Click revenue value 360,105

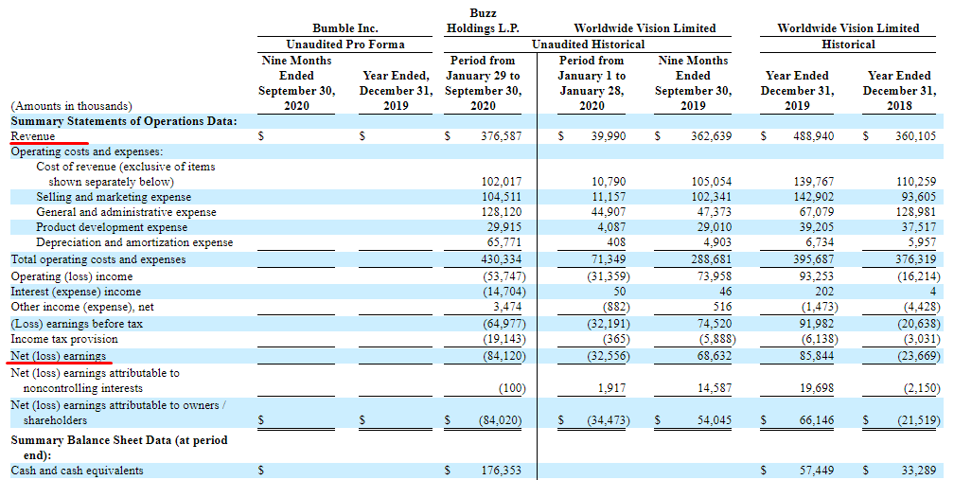tap(915, 136)
